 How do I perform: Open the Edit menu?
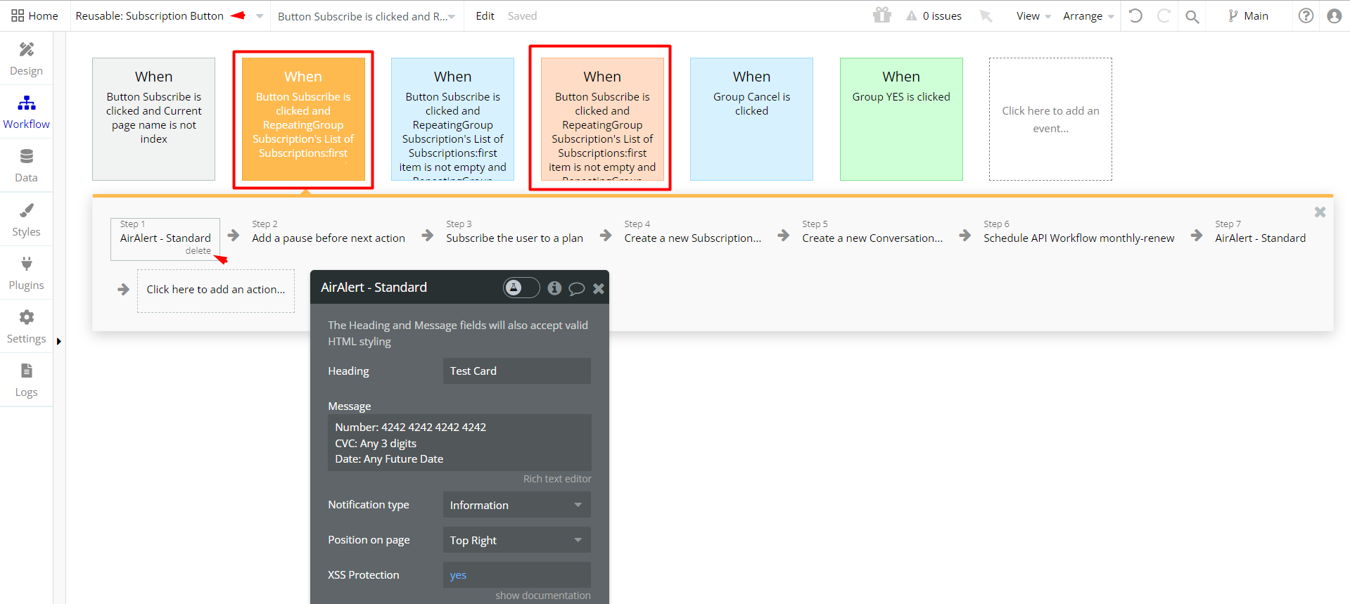pyautogui.click(x=485, y=15)
